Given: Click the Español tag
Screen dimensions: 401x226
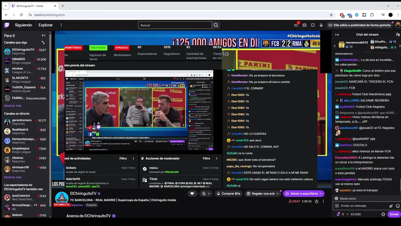Looking at the screenshot, I should click(91, 205).
